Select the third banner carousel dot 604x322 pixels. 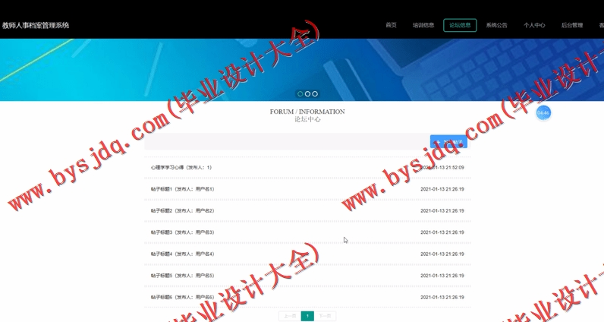click(x=315, y=93)
